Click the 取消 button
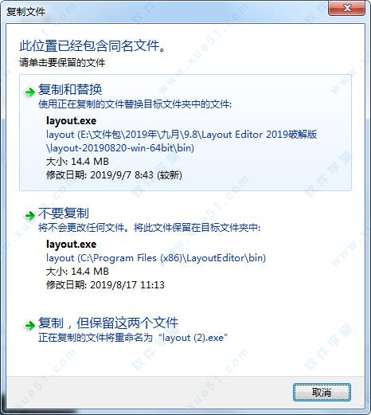 click(x=322, y=392)
